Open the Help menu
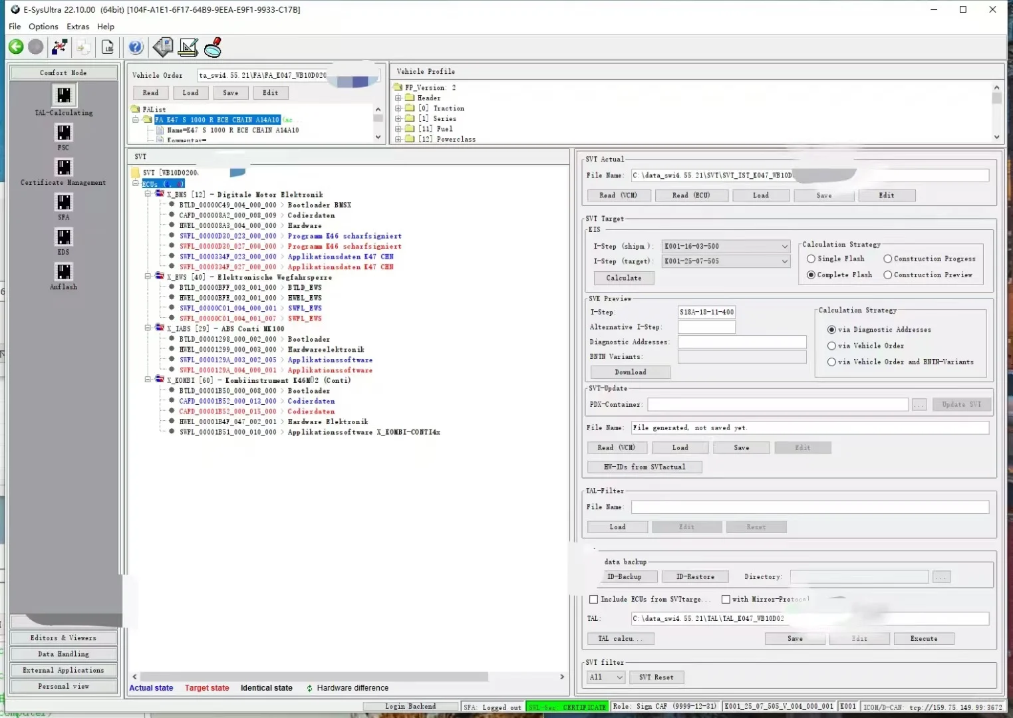The image size is (1013, 718). click(106, 27)
